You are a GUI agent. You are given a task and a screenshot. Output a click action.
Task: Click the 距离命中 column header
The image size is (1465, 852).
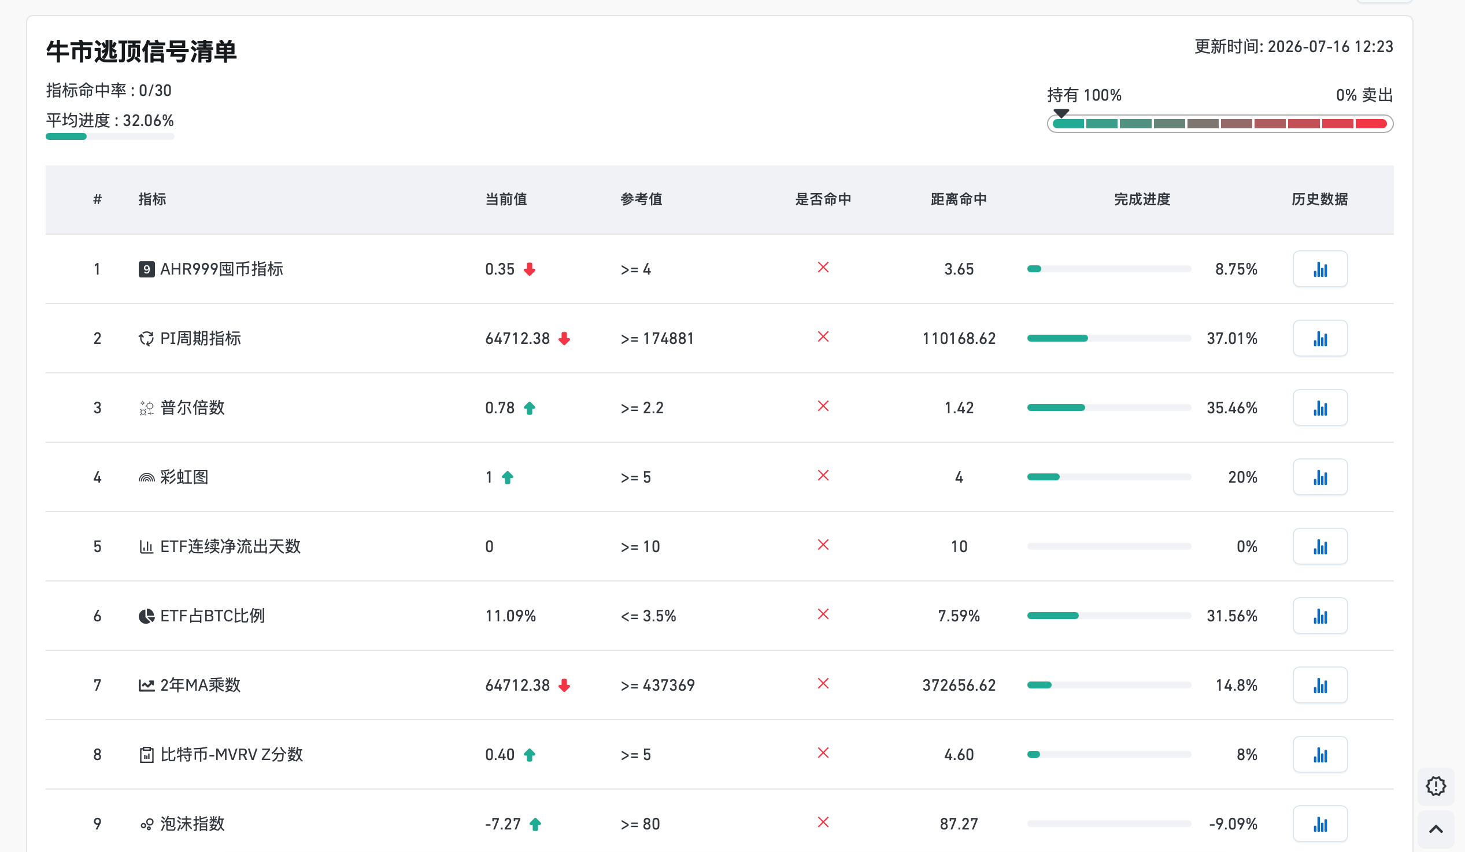959,199
